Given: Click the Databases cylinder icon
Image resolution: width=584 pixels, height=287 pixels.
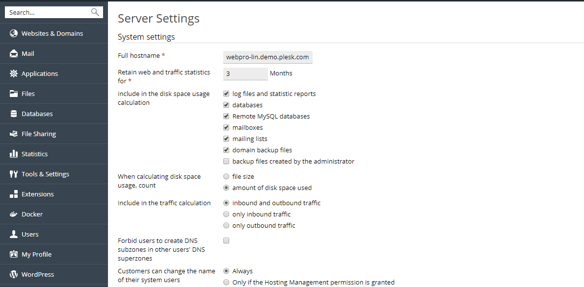Looking at the screenshot, I should click(14, 114).
